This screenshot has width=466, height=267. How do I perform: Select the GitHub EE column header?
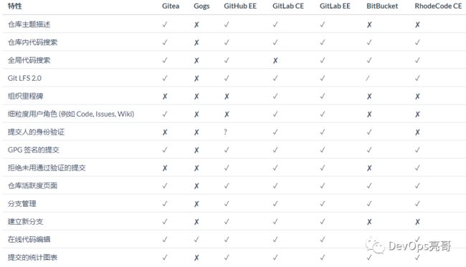tap(240, 6)
